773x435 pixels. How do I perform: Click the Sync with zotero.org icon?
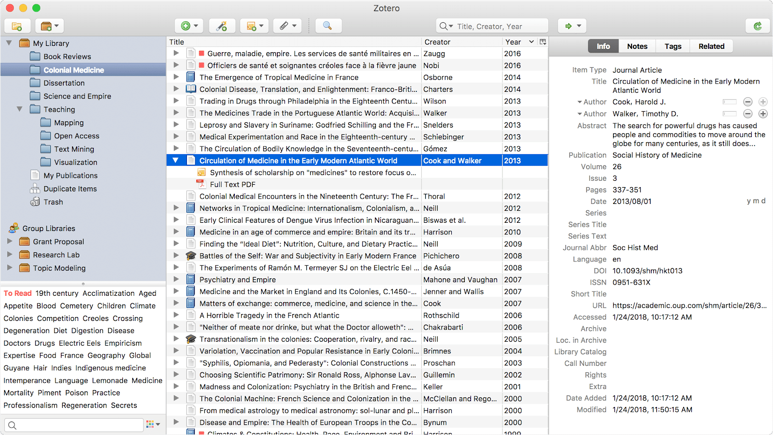click(x=758, y=26)
